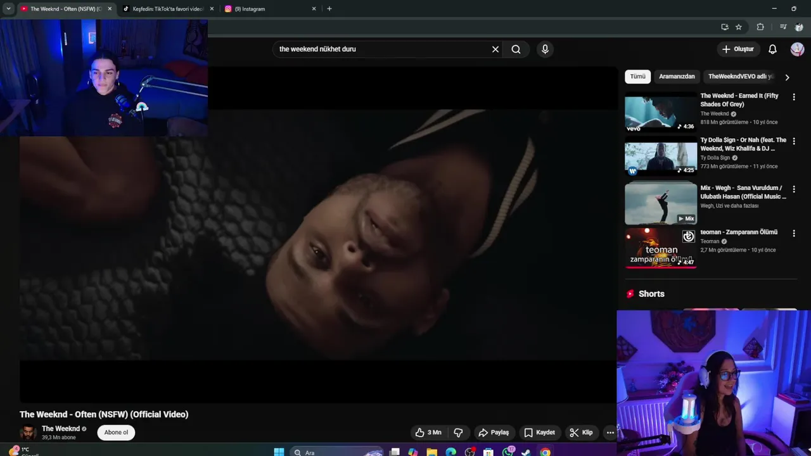The height and width of the screenshot is (456, 811).
Task: Click the Shorts section header
Action: pyautogui.click(x=645, y=294)
